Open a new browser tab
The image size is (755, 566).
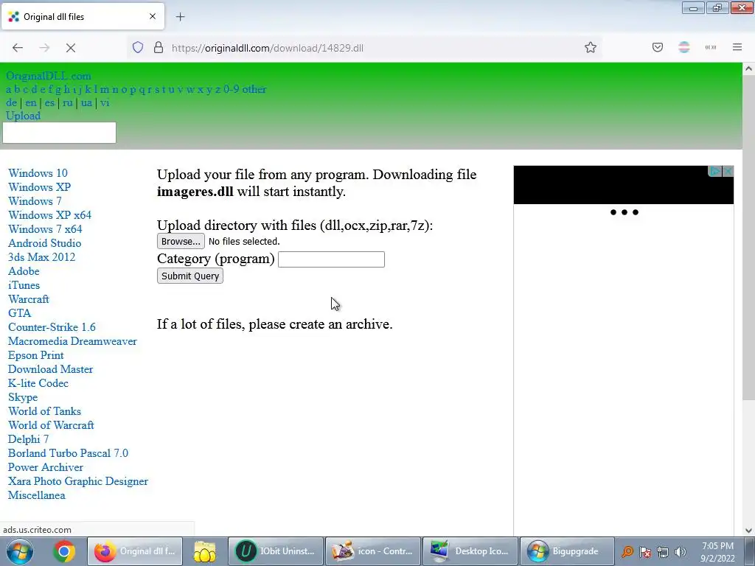pos(180,17)
